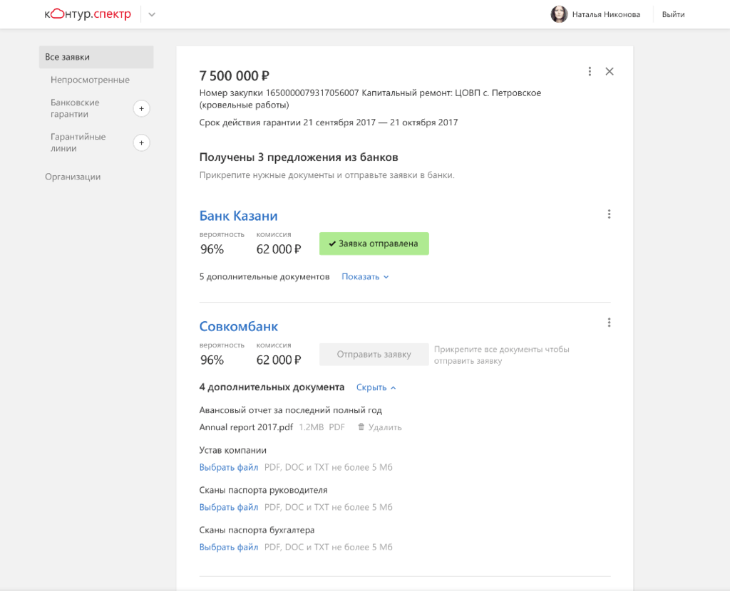Image resolution: width=730 pixels, height=591 pixels.
Task: Choose file for Устав компании
Action: point(229,467)
